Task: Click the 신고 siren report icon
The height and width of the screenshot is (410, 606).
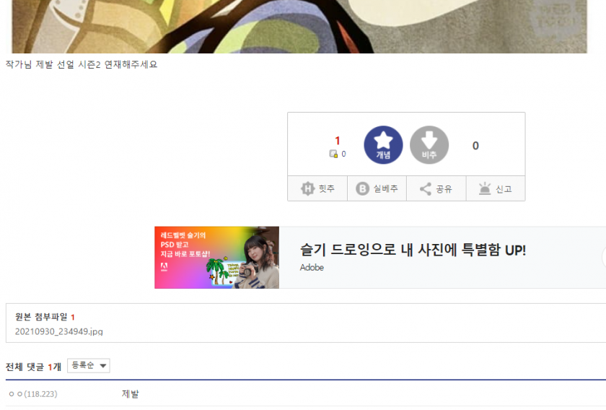Action: [485, 188]
